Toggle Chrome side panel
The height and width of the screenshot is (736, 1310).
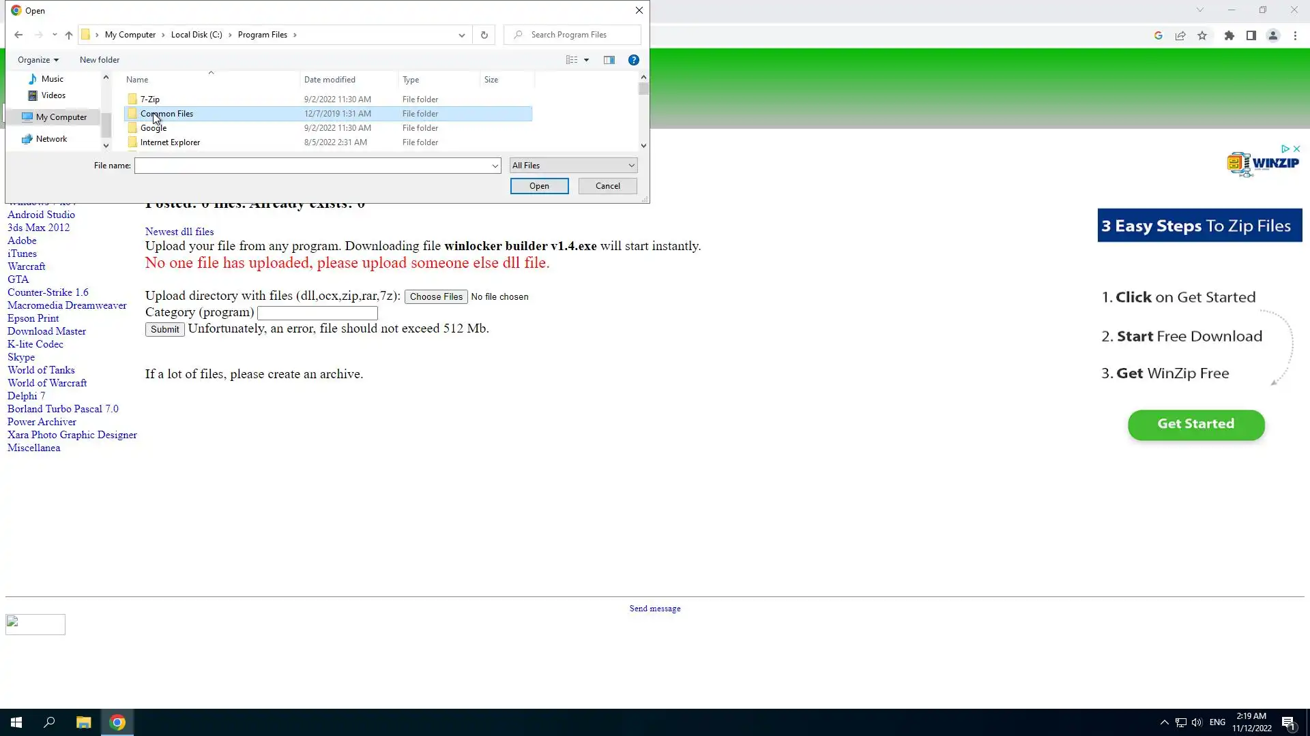[x=1251, y=36]
